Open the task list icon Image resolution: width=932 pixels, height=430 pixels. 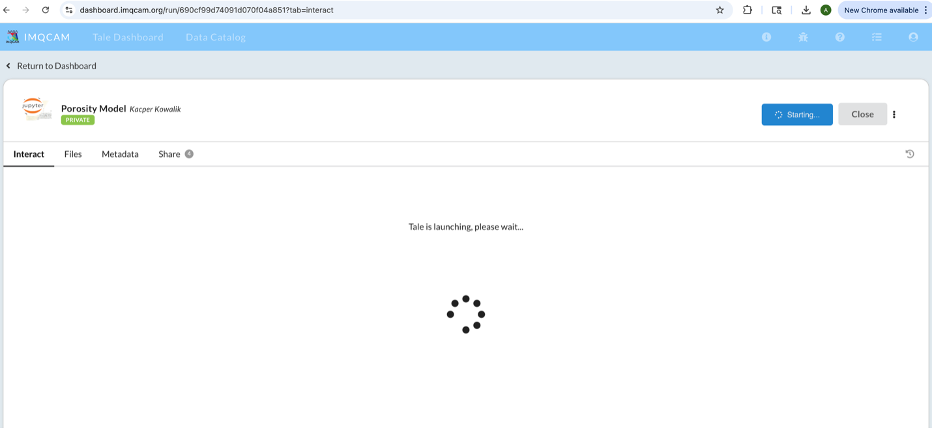877,37
